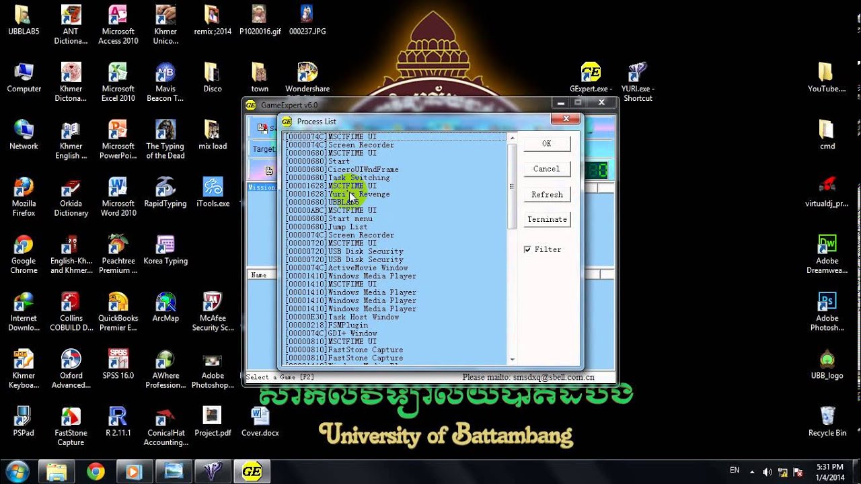Terminate the selected process

click(546, 219)
